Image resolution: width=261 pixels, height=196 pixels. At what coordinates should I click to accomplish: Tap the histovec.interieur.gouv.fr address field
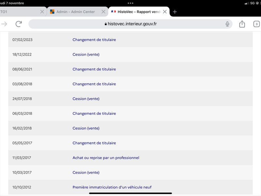tap(130, 24)
